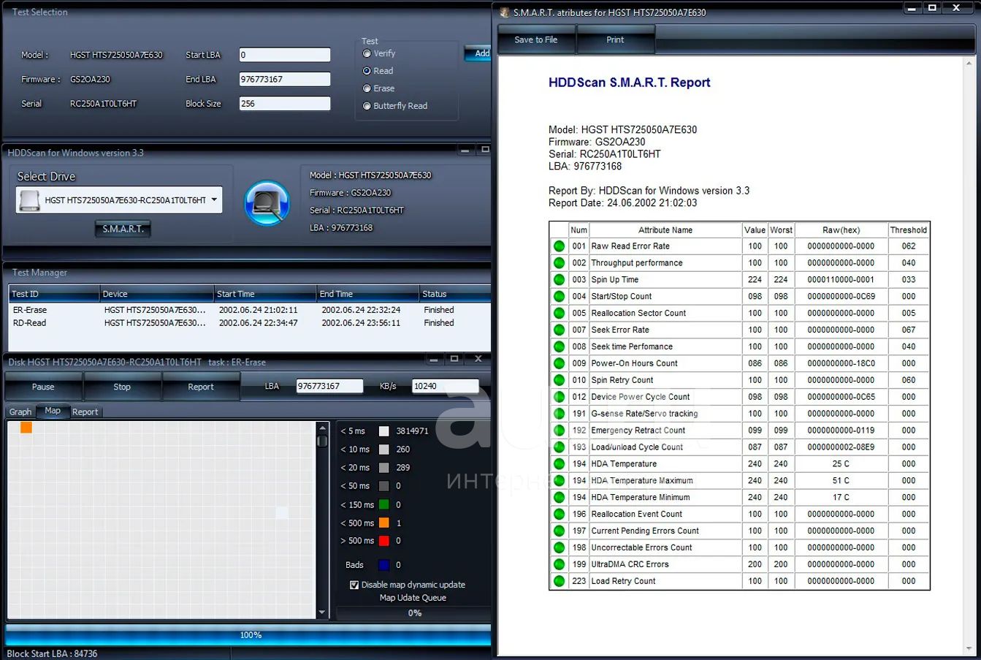The height and width of the screenshot is (660, 981).
Task: Click green status dot for Seek Error Rate
Action: pos(559,330)
